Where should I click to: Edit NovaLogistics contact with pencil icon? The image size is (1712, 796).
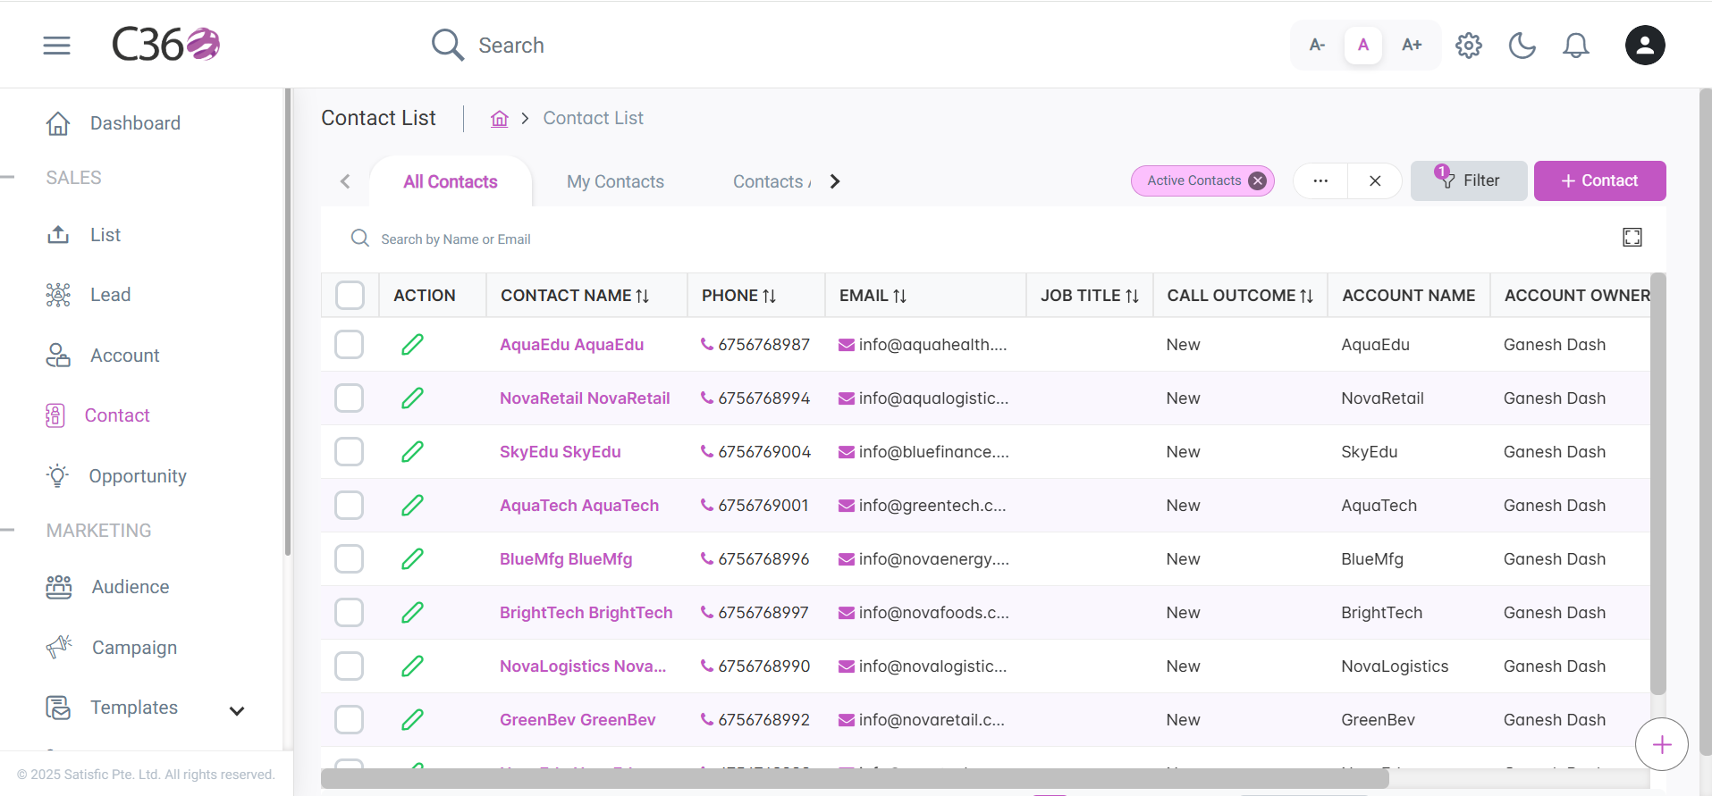coord(412,666)
